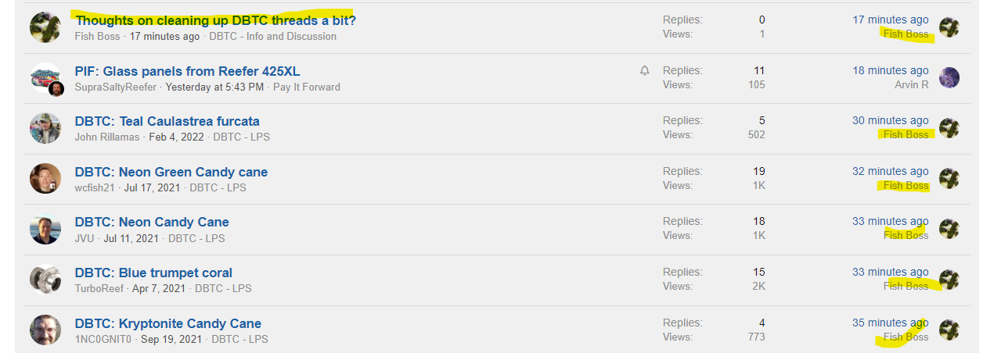Click 'DBTC - Info and Discussion' forum link
Screen dimensions: 983x353
point(272,36)
